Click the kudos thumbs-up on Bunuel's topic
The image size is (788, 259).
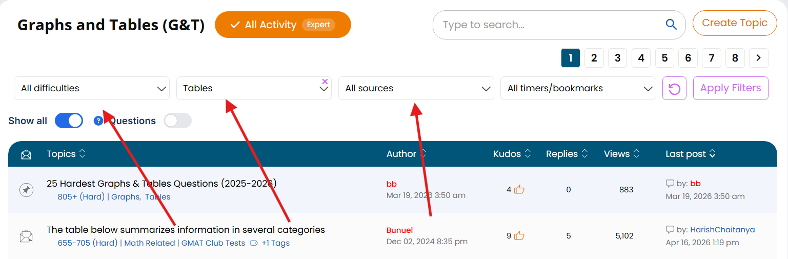pos(519,236)
